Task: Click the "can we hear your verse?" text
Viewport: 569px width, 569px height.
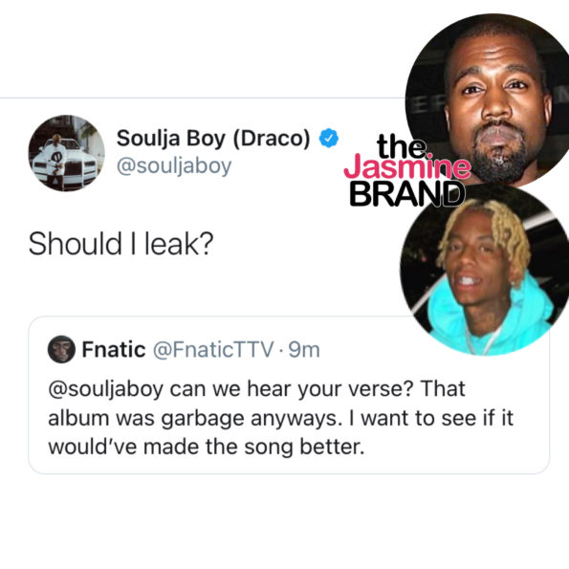Action: point(292,390)
